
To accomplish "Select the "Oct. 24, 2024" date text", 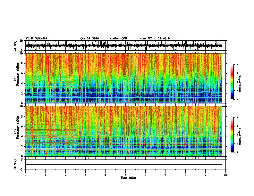I will click(x=89, y=38).
